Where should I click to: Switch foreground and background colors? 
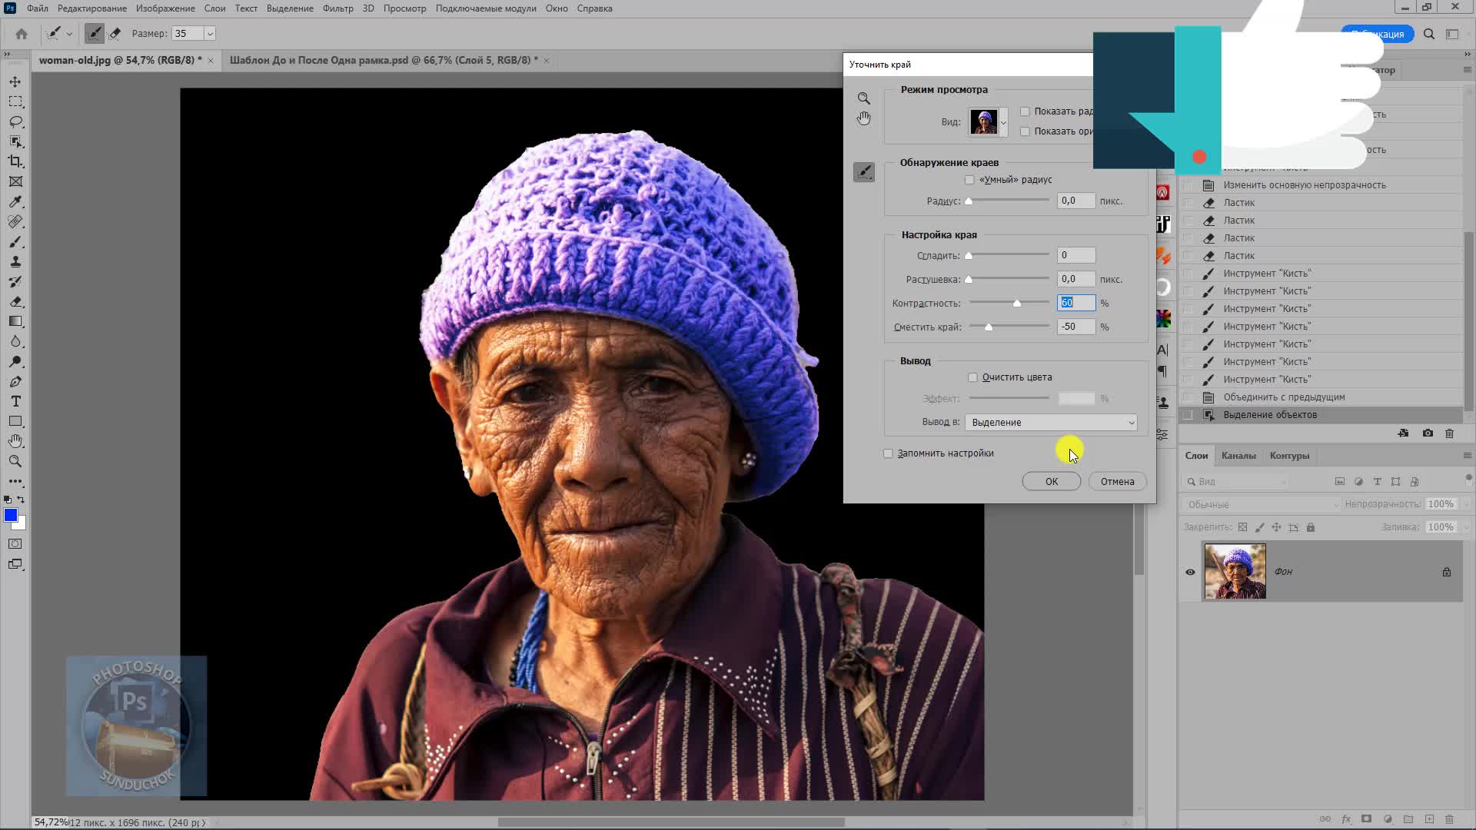[22, 500]
